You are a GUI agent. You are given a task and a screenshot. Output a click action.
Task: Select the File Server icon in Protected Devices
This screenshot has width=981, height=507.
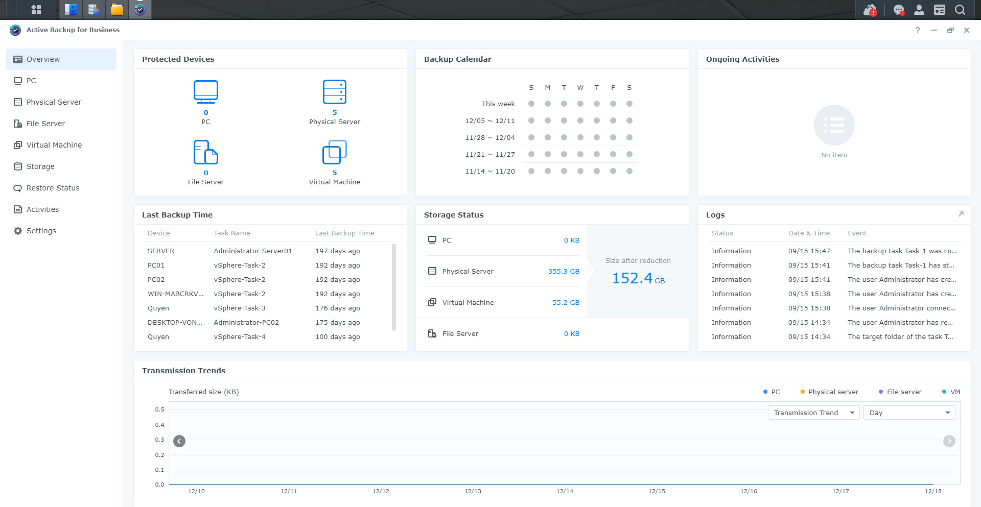206,152
